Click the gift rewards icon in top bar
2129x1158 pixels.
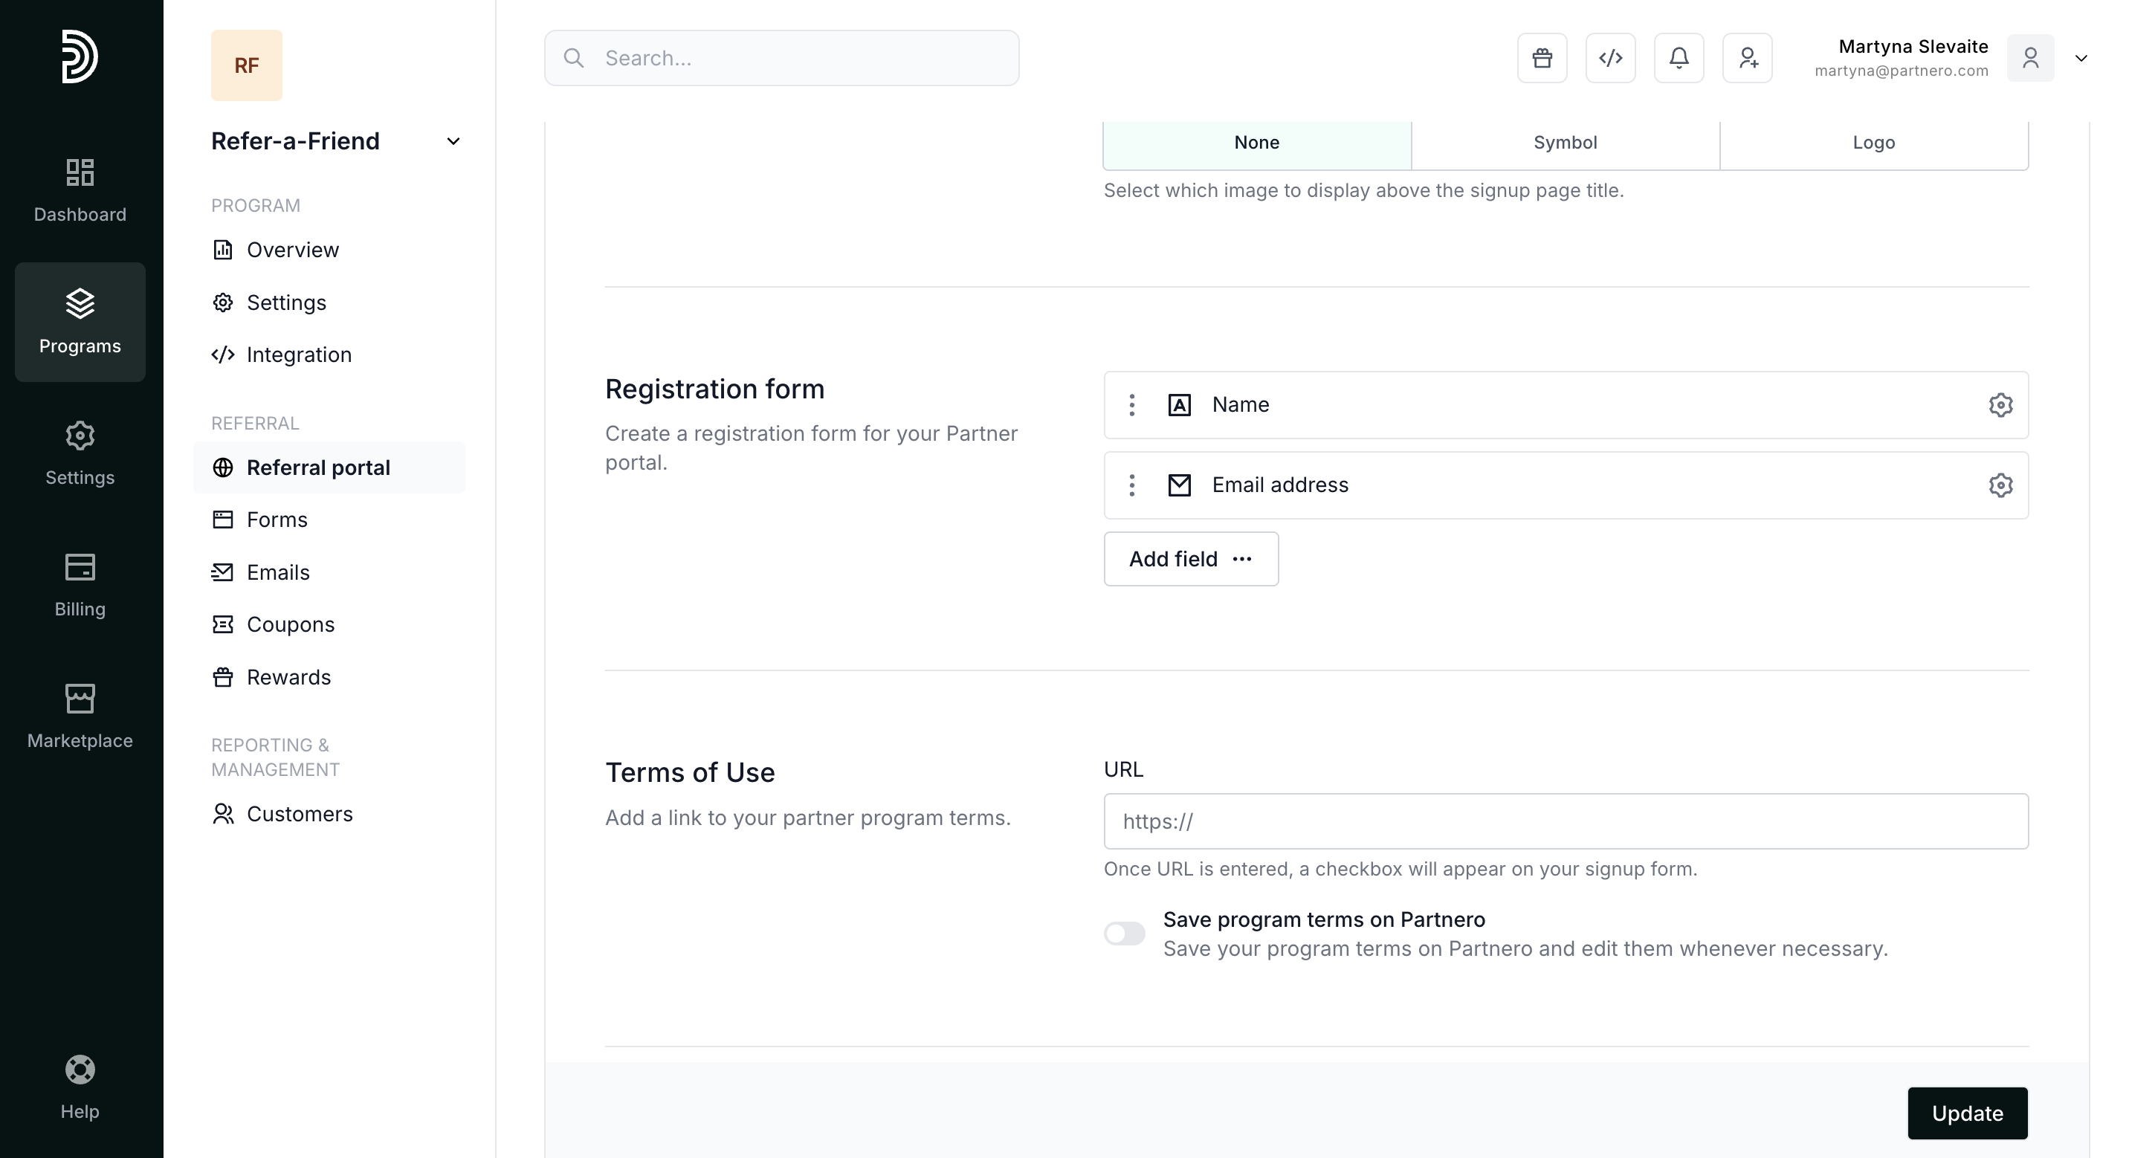click(x=1542, y=58)
